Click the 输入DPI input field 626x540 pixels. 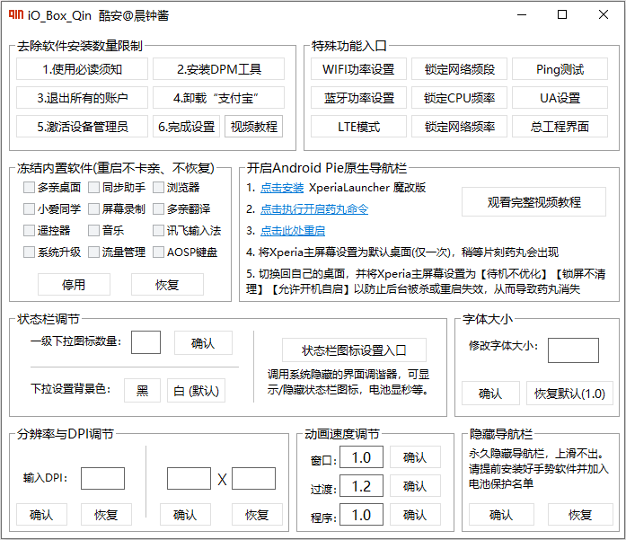click(102, 479)
